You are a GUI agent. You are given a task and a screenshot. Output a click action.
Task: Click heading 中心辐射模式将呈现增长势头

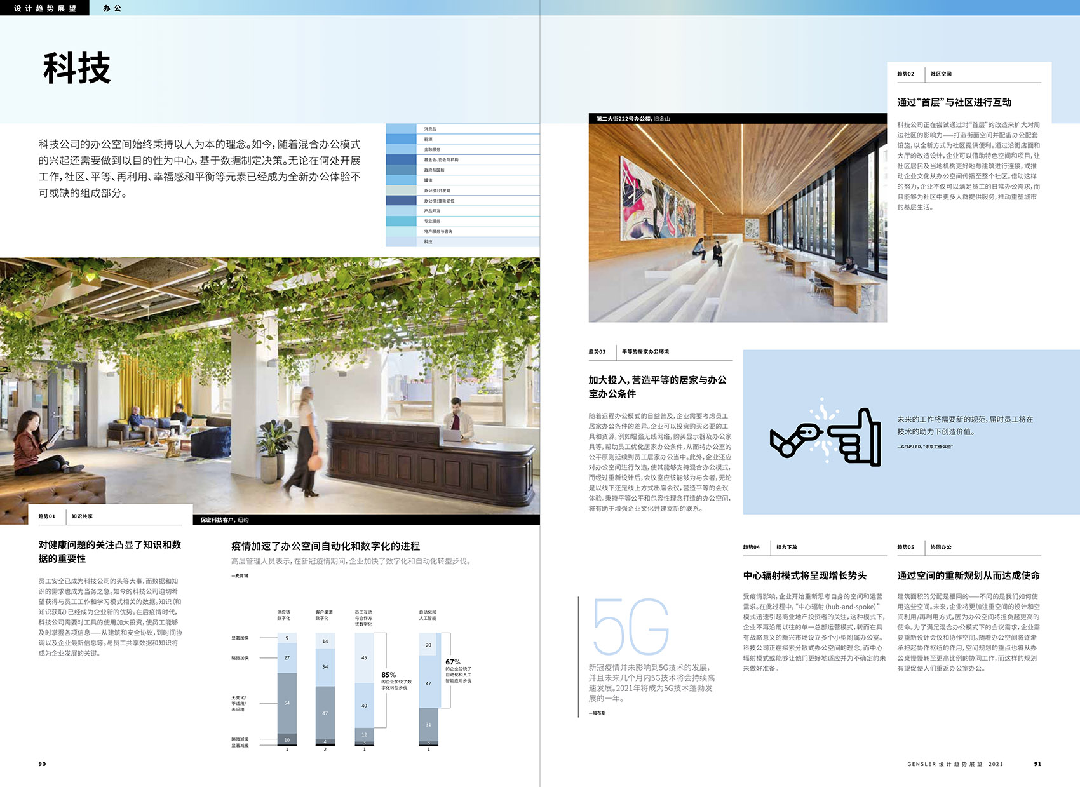[805, 575]
